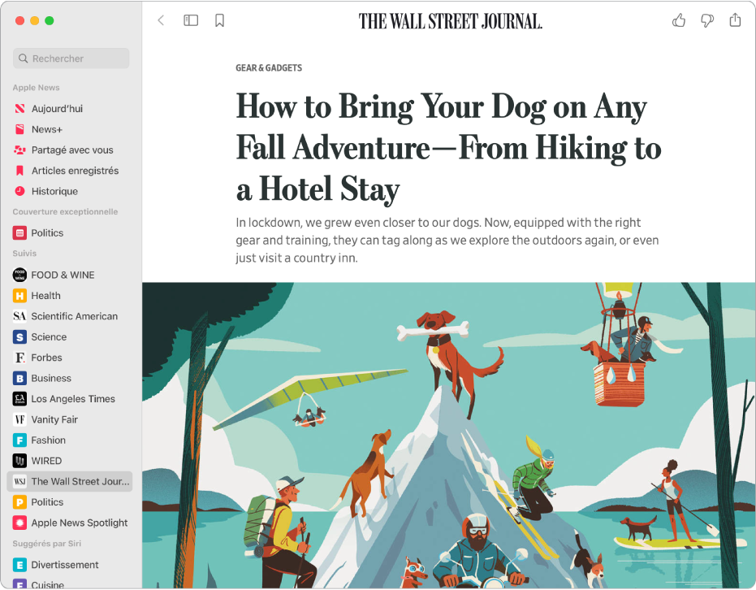Click the back arrow in toolbar
The height and width of the screenshot is (590, 756).
(x=161, y=20)
